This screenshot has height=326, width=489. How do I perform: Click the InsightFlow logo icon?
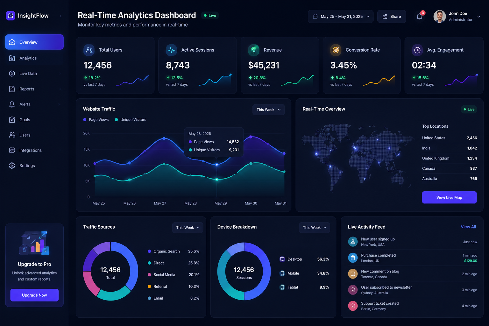(11, 16)
